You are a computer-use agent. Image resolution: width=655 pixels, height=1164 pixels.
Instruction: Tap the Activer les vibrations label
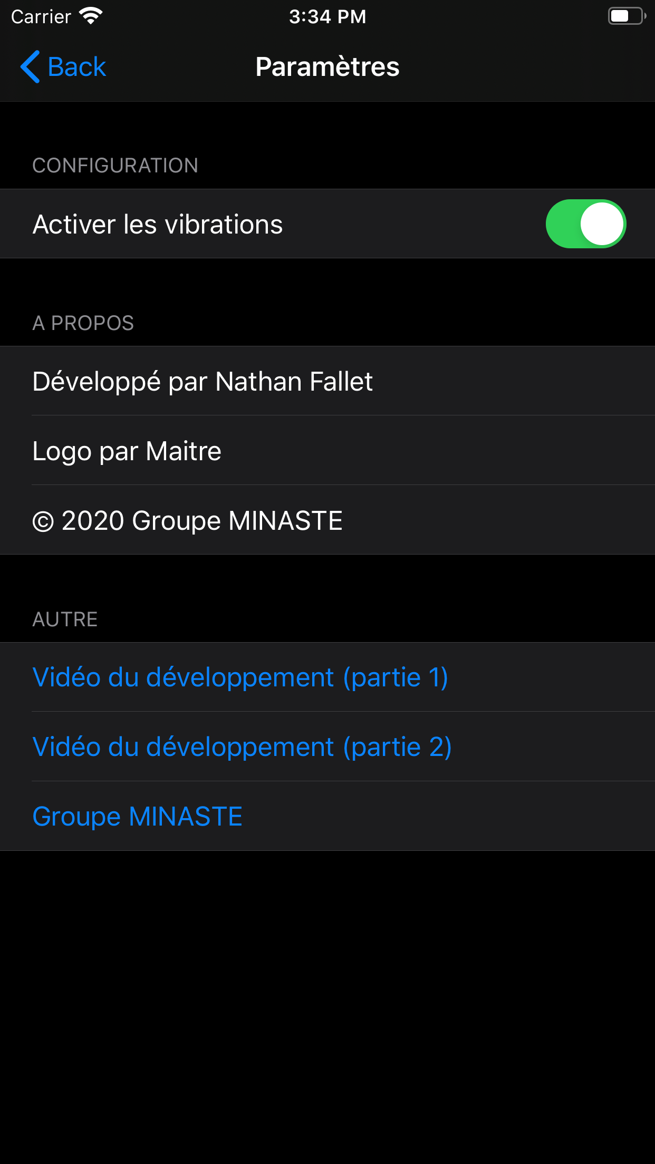[x=158, y=225]
